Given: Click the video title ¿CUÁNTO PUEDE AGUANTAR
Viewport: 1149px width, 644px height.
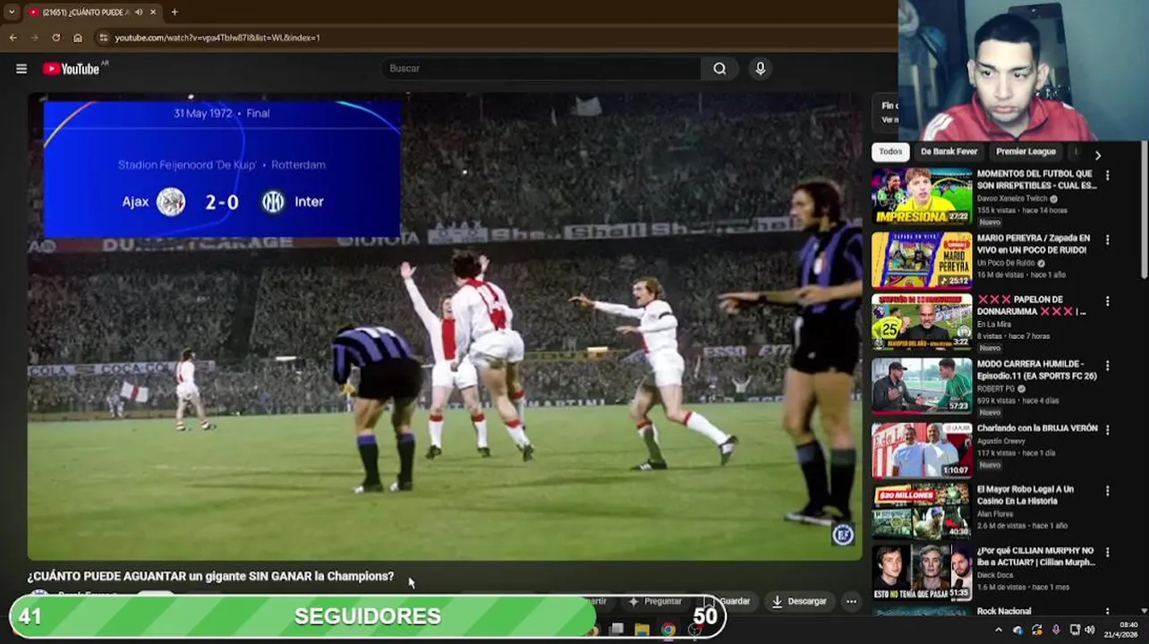Looking at the screenshot, I should tap(210, 576).
